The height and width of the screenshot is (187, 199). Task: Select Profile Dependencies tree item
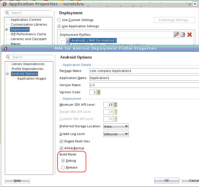pyautogui.click(x=28, y=69)
